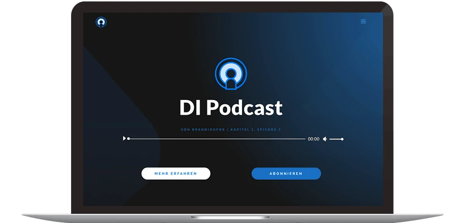
Task: Play the podcast episode audio
Action: click(124, 138)
